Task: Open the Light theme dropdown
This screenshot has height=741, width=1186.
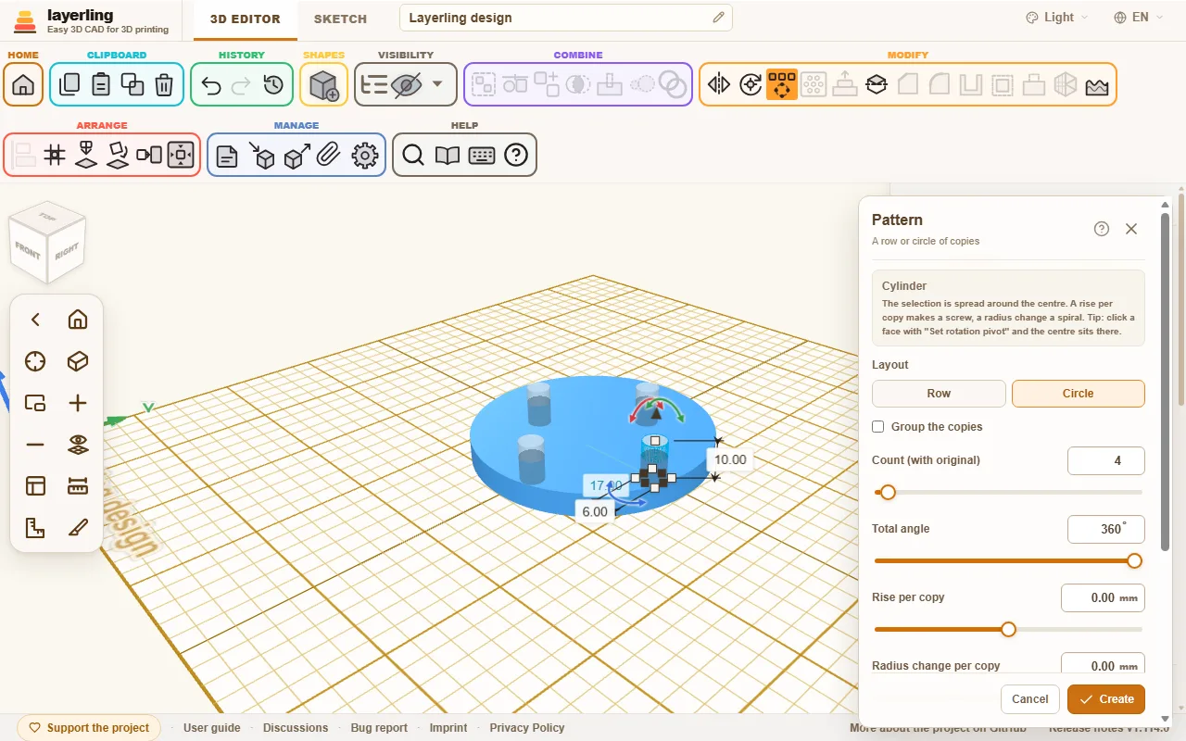Action: point(1057,18)
